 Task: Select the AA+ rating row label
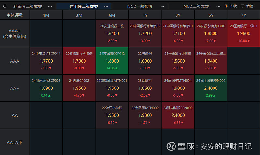15,88
